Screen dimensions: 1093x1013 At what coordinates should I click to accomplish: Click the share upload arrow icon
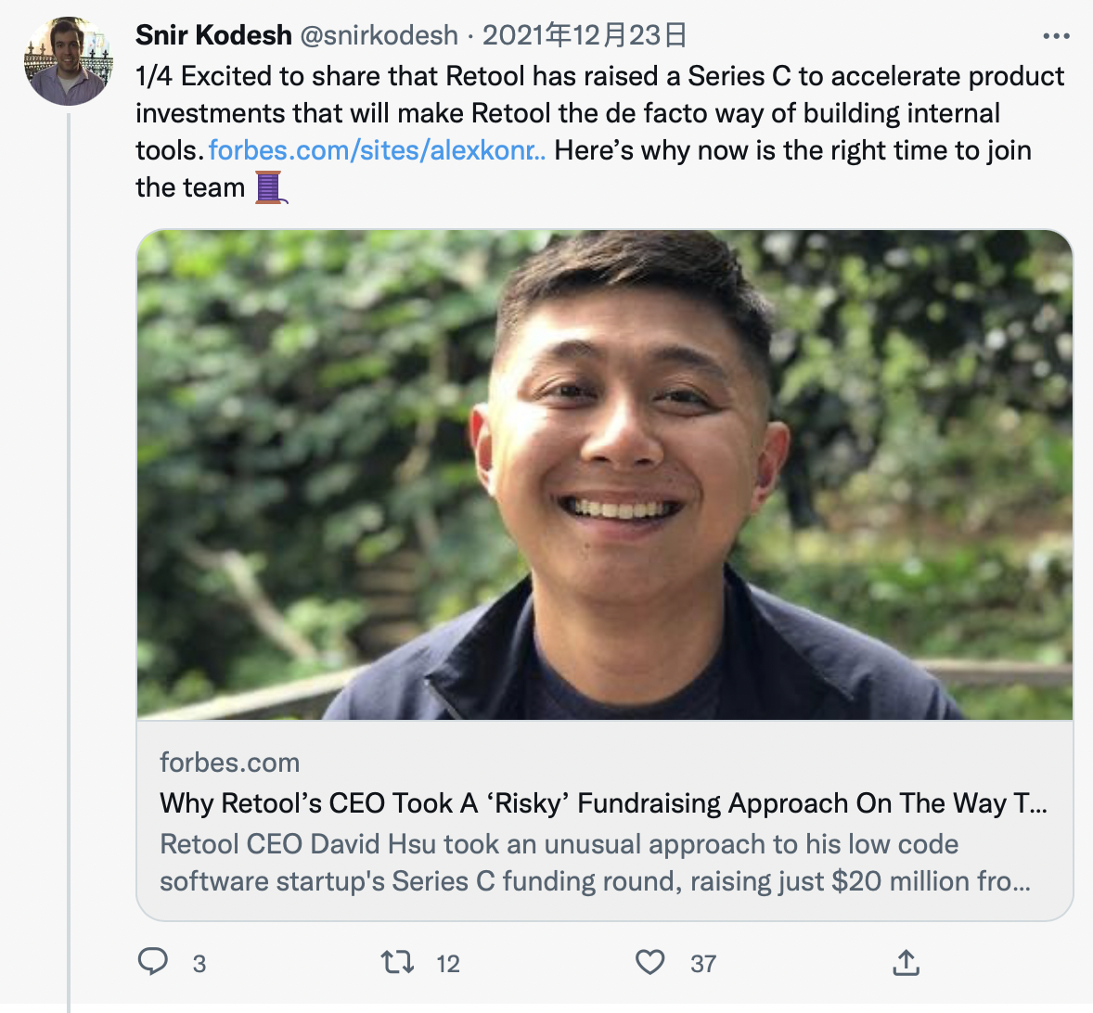[x=906, y=963]
